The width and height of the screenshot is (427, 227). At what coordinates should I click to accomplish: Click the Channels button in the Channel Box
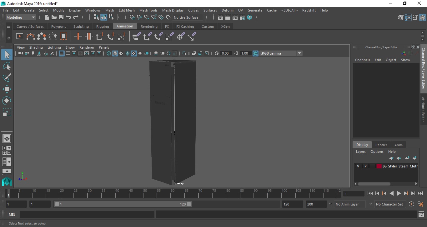tap(362, 60)
